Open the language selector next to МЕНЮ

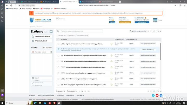161,20
